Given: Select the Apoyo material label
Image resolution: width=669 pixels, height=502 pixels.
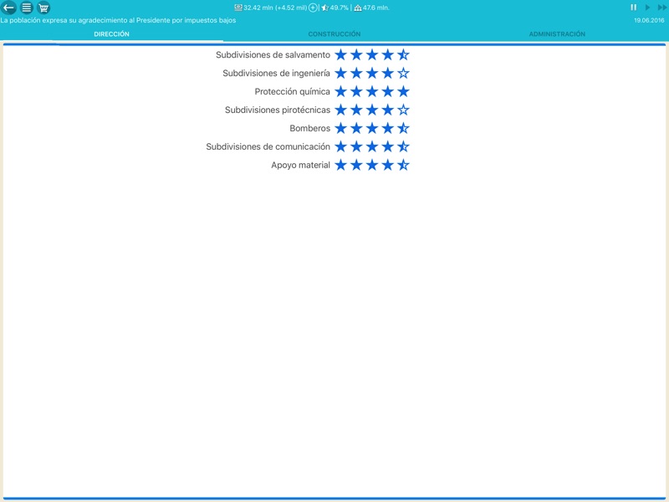Looking at the screenshot, I should [x=300, y=165].
